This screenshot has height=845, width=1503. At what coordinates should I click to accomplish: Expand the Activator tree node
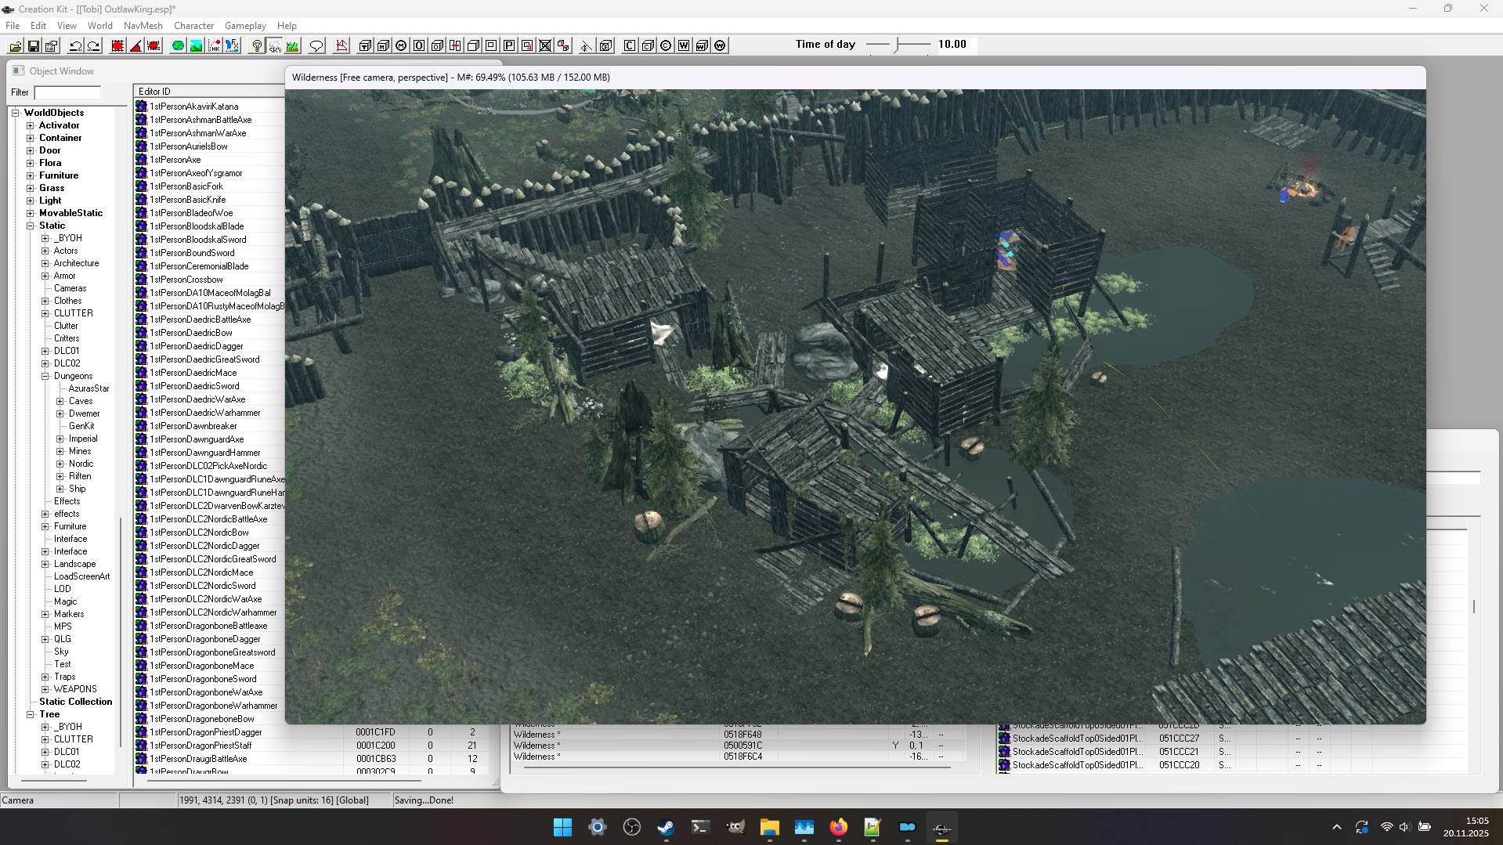tap(31, 125)
